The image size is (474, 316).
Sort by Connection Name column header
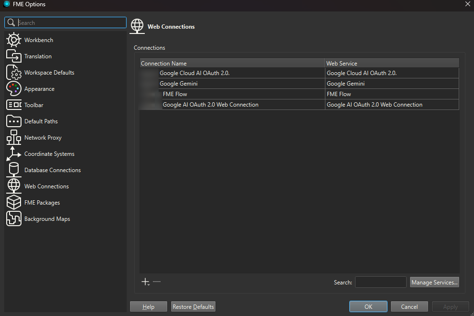tap(232, 63)
